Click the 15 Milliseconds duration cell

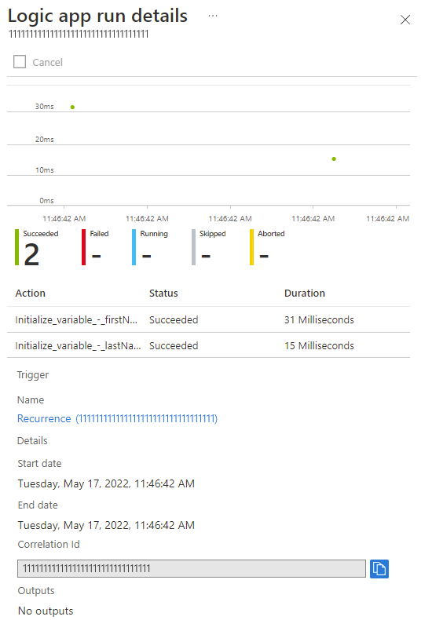point(319,345)
